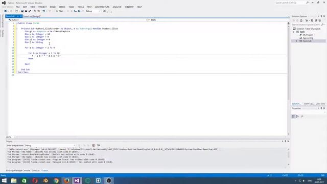
Task: Open the ARCHITECTURE menu
Action: click(x=102, y=7)
